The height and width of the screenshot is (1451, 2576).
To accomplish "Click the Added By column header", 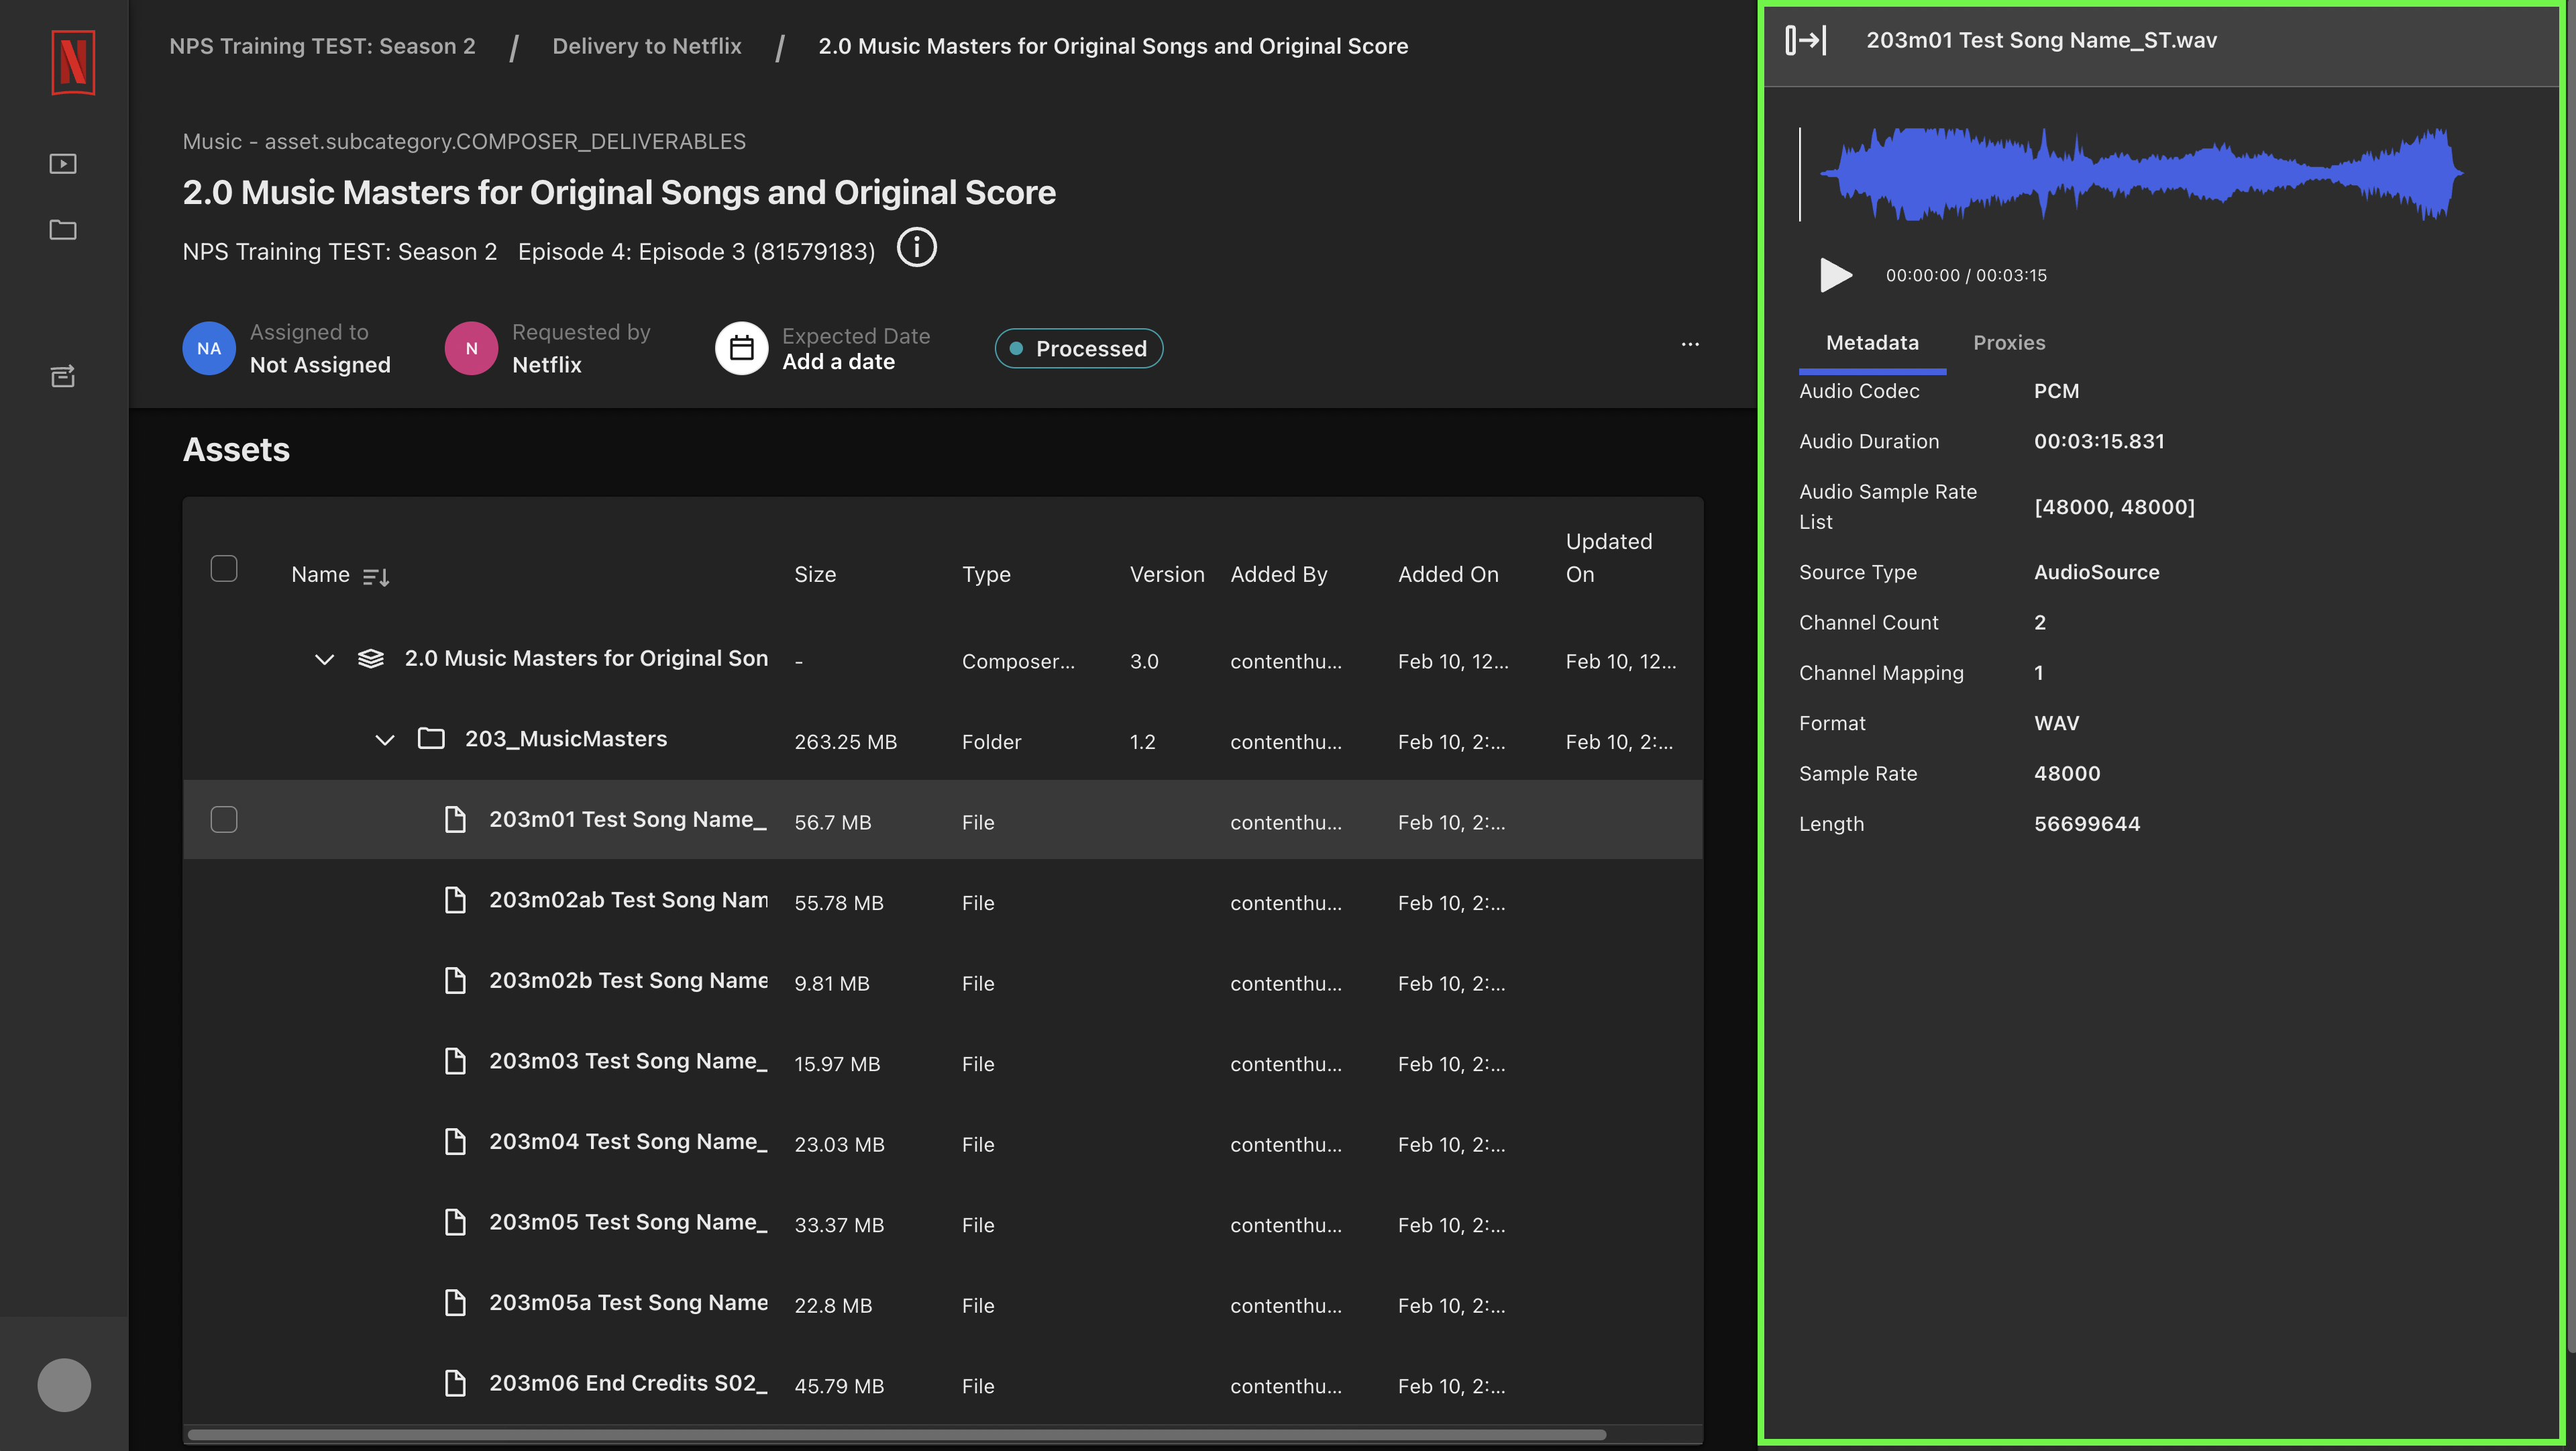I will click(1278, 574).
